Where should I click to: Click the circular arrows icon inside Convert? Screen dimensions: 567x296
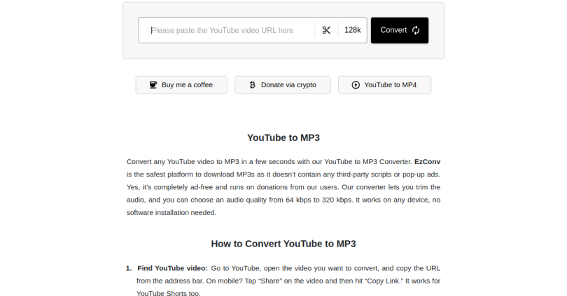click(x=416, y=30)
